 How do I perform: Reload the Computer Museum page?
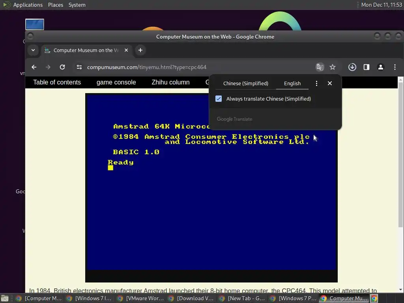[x=62, y=67]
